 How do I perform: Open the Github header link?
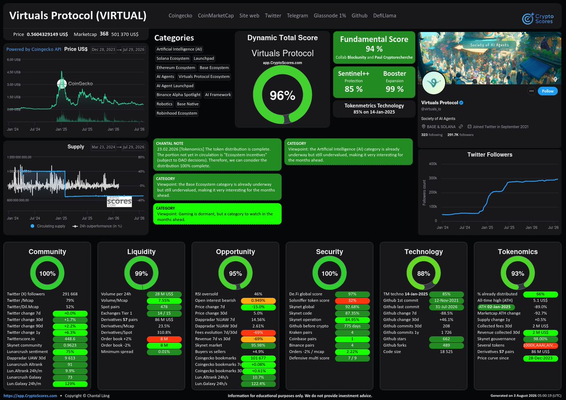(x=359, y=16)
